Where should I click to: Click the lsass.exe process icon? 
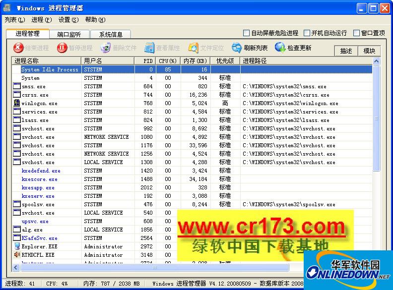point(17,120)
